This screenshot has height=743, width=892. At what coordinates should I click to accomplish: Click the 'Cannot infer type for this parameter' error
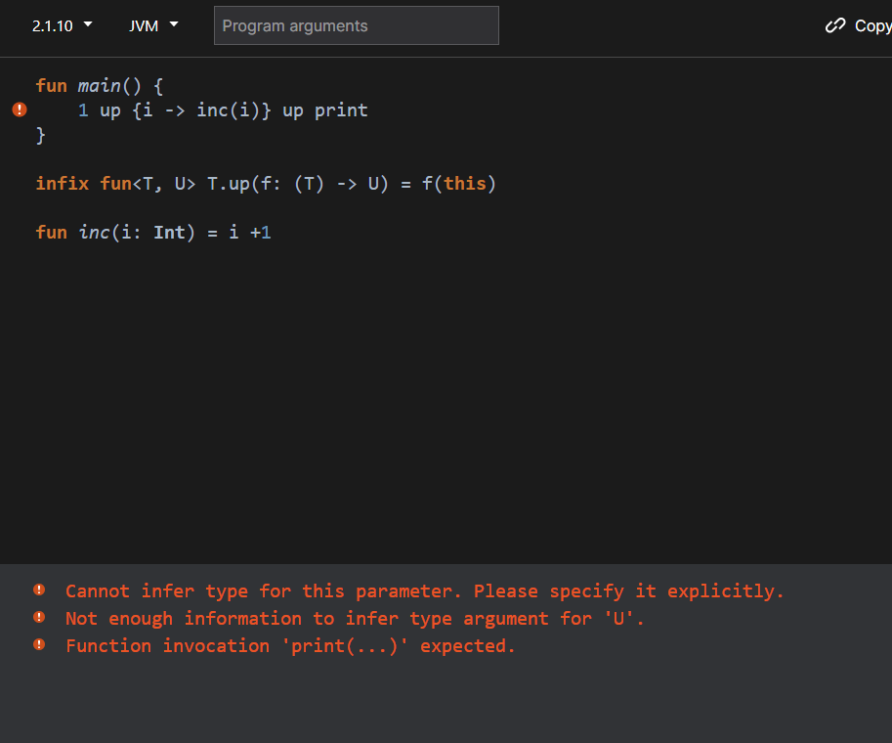[424, 591]
